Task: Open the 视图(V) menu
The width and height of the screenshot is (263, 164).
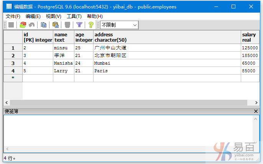Action: coord(53,16)
